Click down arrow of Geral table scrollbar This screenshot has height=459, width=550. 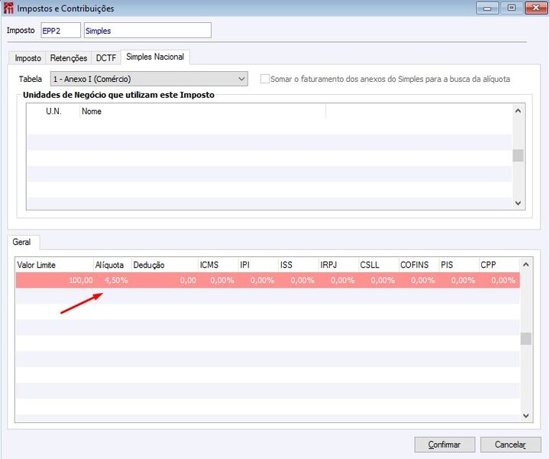click(526, 415)
